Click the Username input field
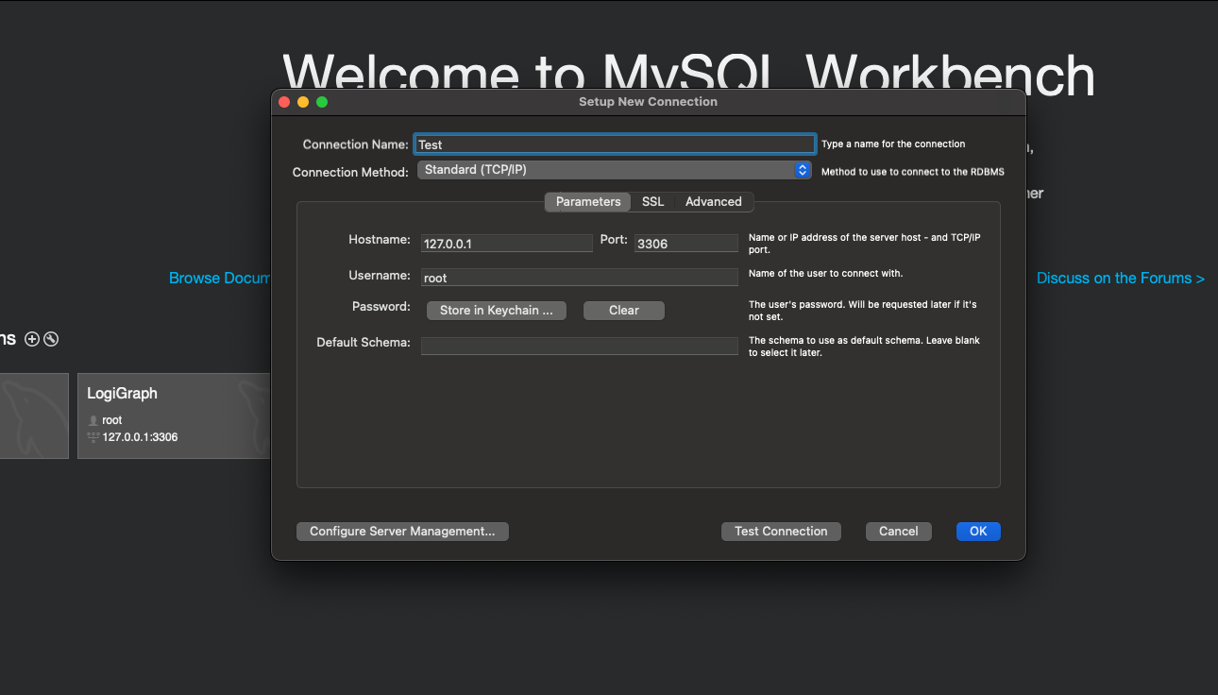1218x695 pixels. coord(580,278)
